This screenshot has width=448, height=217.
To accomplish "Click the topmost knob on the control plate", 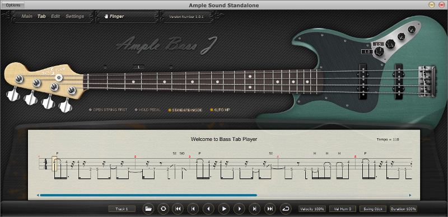I will click(x=412, y=29).
